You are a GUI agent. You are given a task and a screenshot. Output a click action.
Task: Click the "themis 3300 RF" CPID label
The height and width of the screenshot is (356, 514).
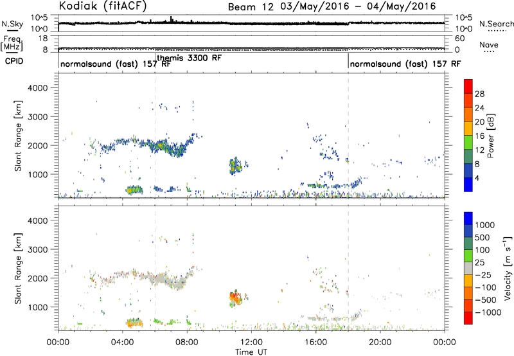tap(190, 58)
